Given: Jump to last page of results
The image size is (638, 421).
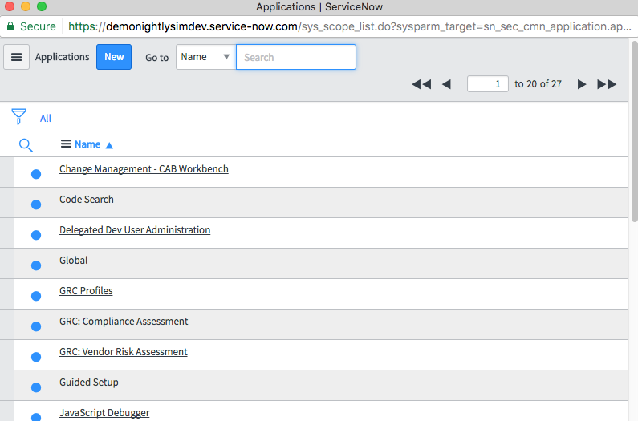Looking at the screenshot, I should (607, 84).
